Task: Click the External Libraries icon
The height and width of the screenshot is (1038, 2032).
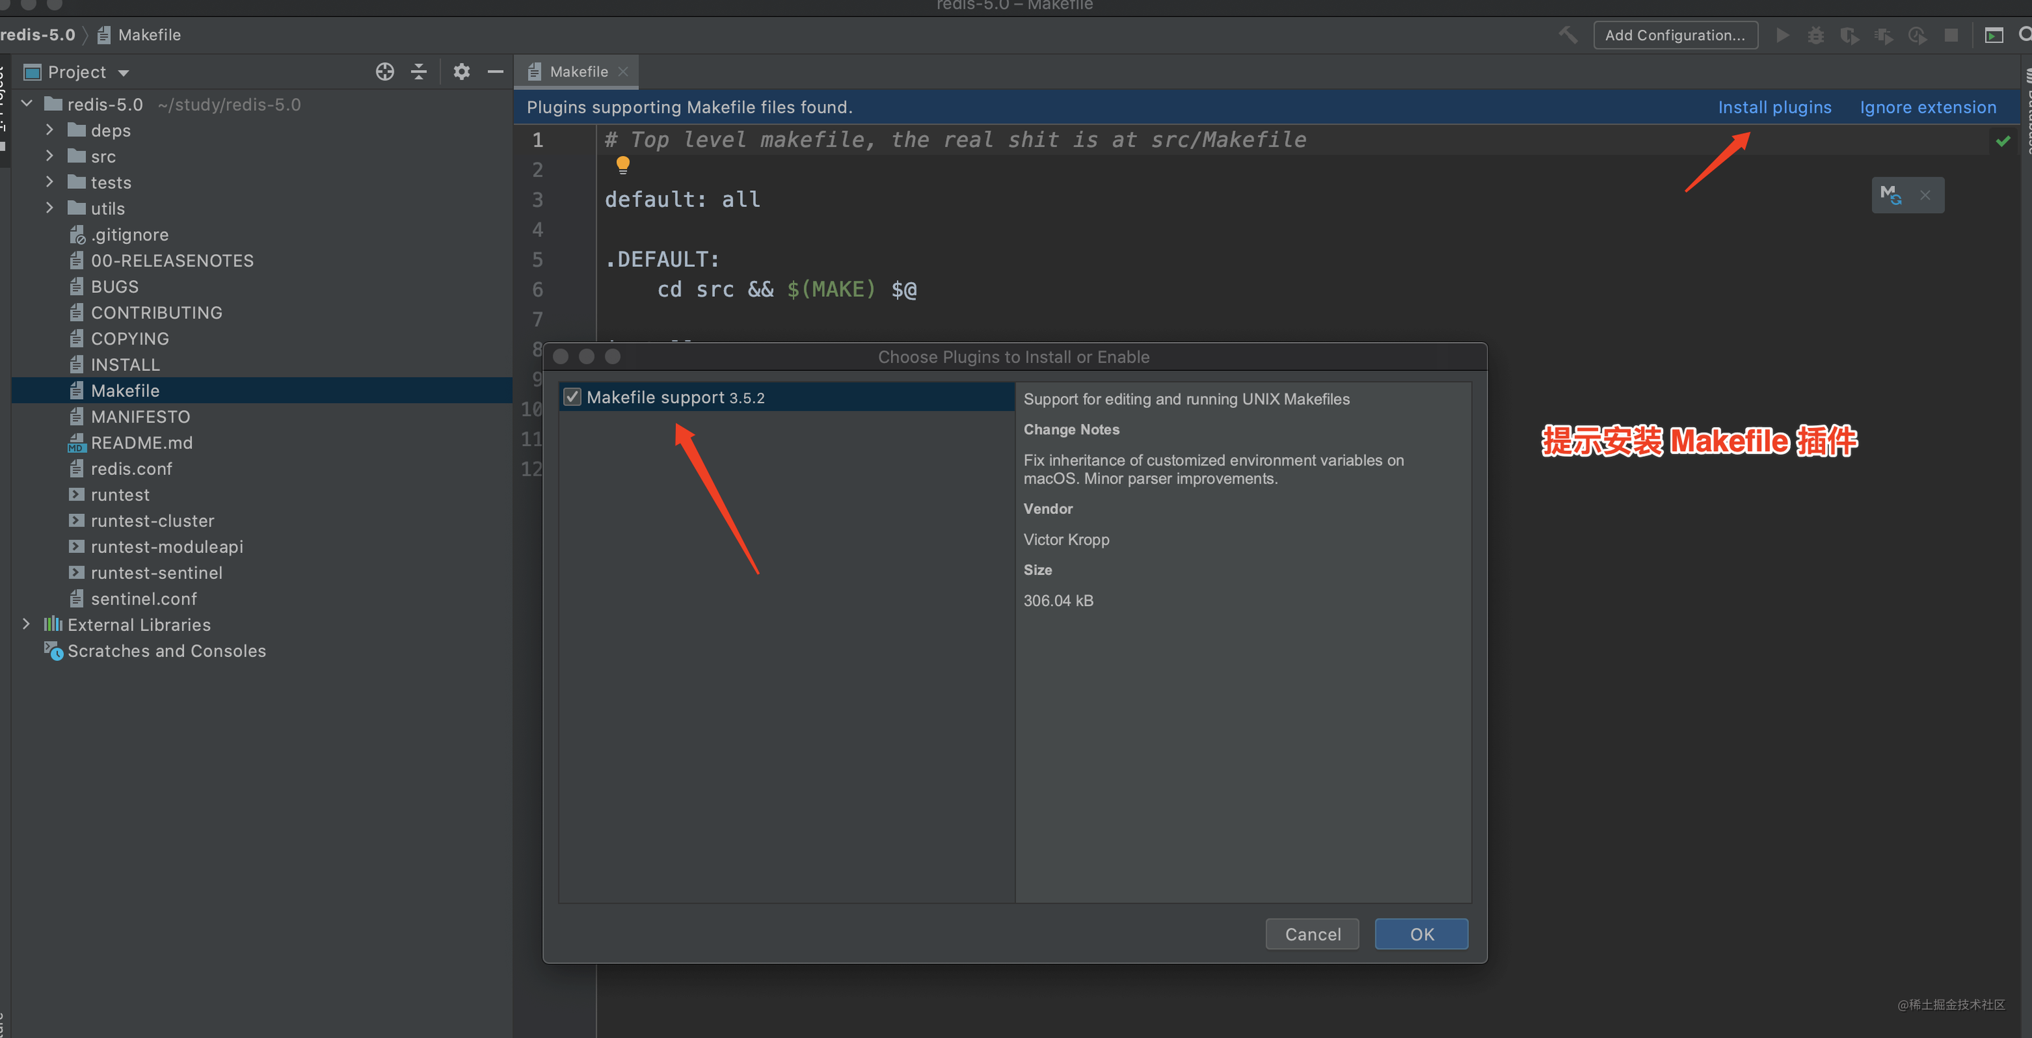Action: tap(53, 625)
